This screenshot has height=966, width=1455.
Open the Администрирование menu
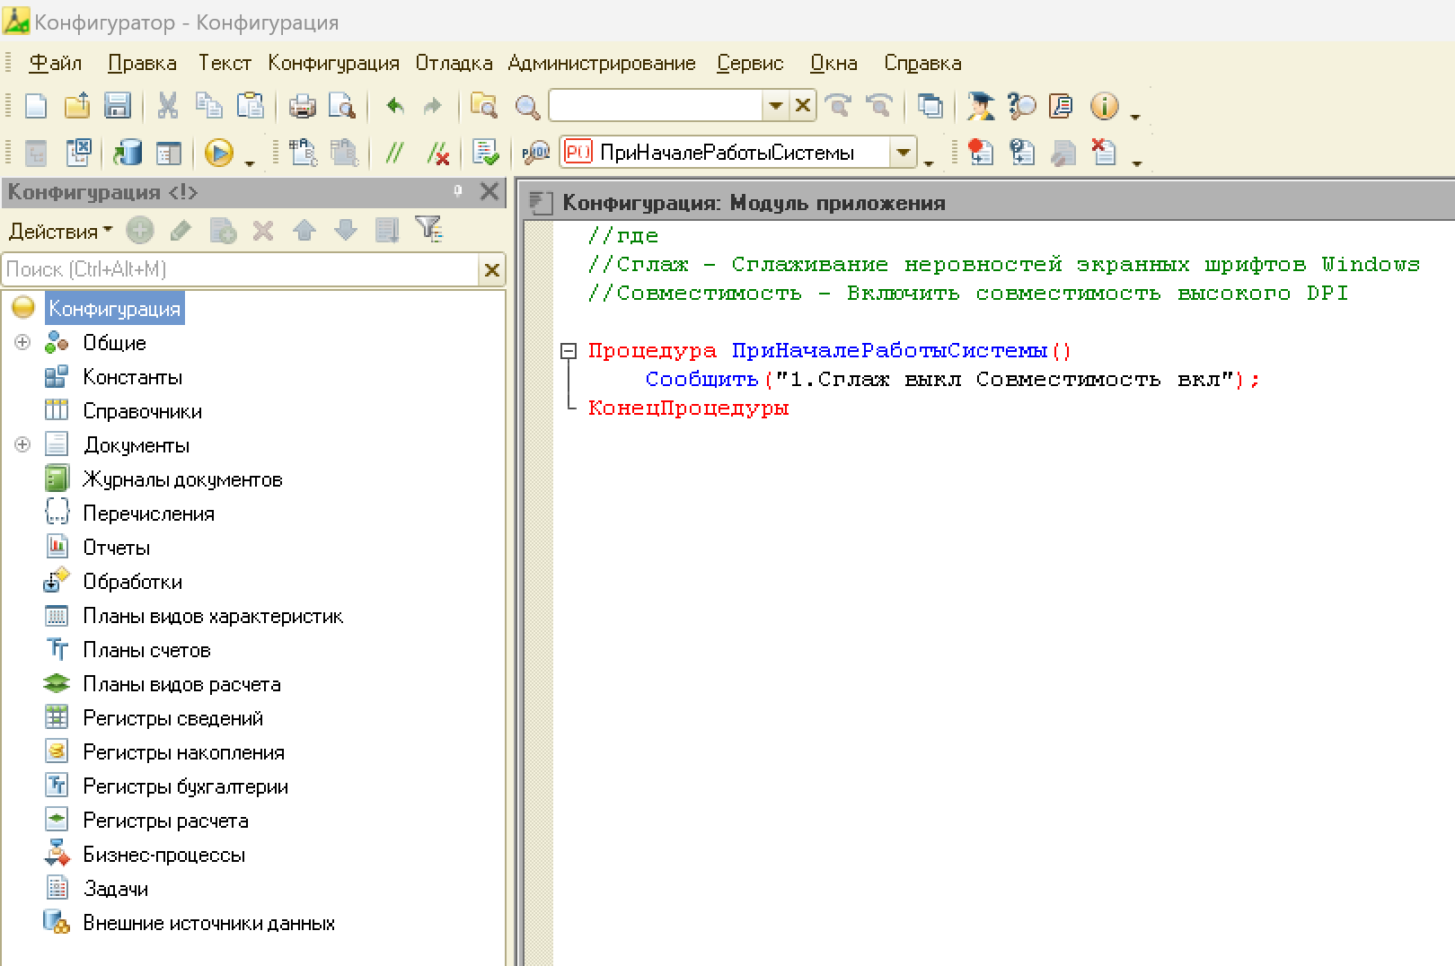point(602,63)
